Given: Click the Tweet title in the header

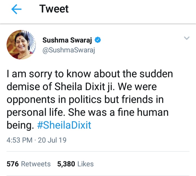Looking at the screenshot, I should tap(54, 9).
